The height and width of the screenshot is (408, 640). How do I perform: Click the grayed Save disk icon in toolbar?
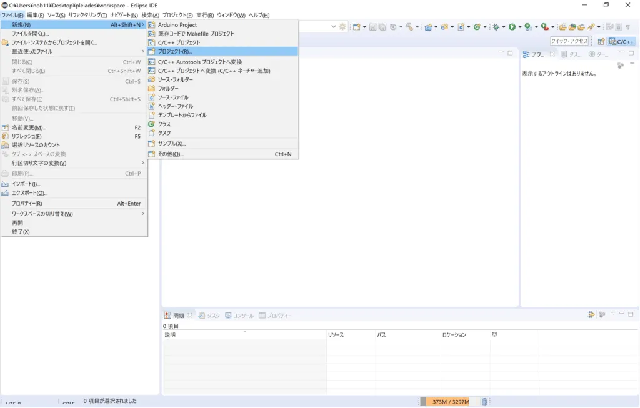pyautogui.click(x=372, y=27)
